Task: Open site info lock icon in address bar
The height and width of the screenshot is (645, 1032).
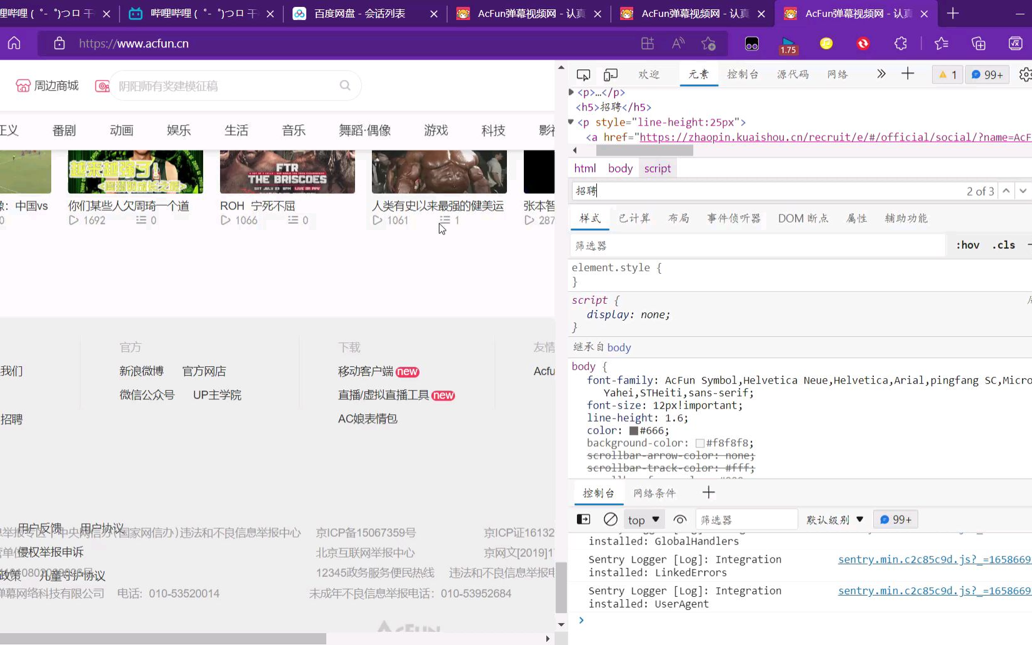Action: 59,43
